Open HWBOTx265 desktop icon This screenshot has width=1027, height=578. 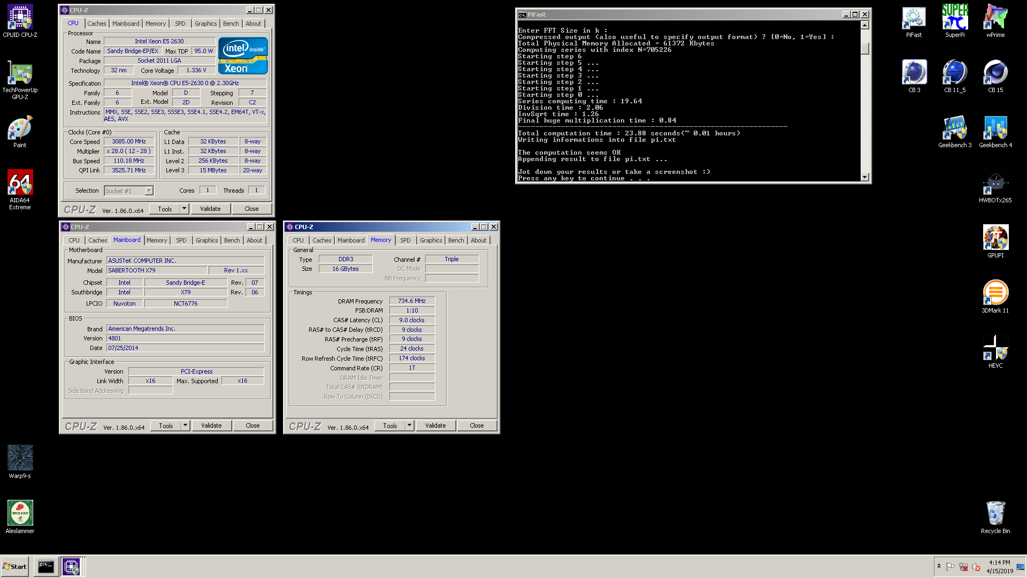[x=995, y=187]
